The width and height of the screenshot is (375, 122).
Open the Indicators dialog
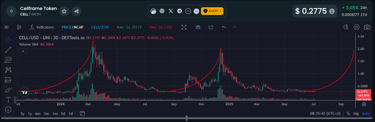[x=42, y=27]
